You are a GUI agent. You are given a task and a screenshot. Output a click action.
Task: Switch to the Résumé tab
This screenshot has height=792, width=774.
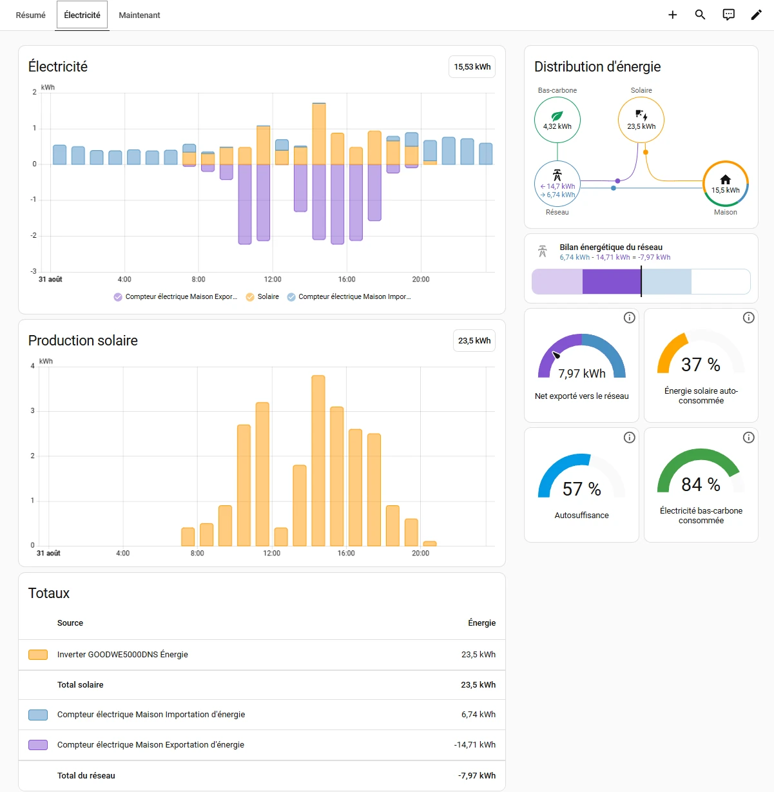click(31, 15)
